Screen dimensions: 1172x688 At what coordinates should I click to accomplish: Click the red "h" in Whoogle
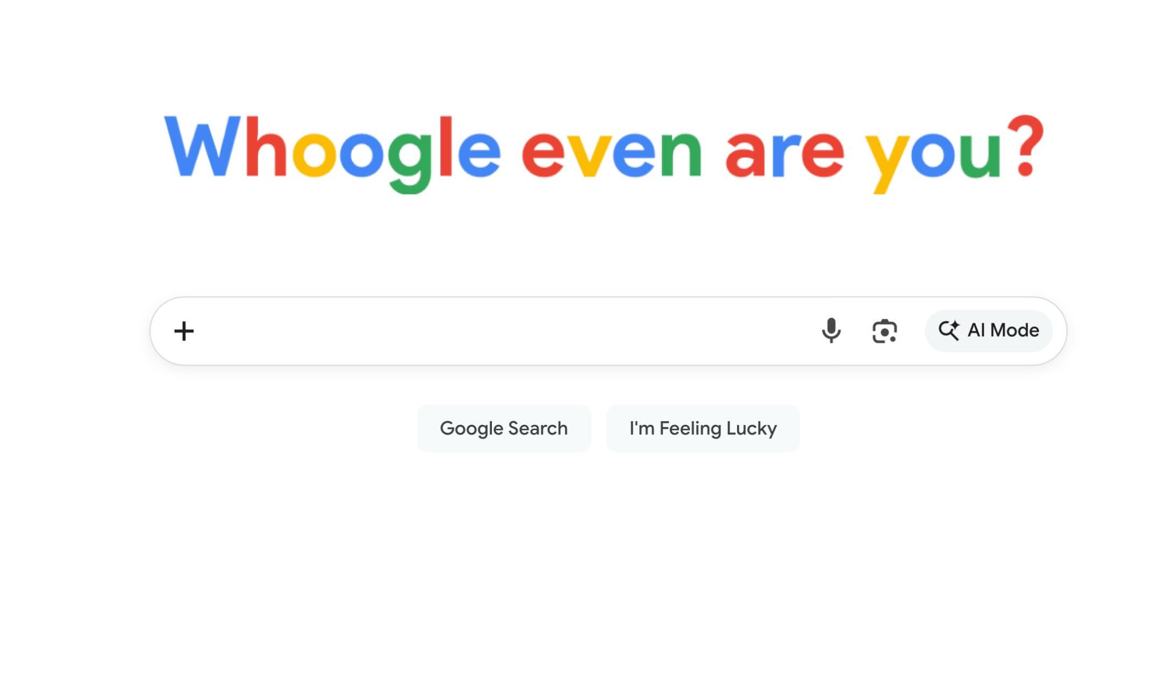coord(266,146)
